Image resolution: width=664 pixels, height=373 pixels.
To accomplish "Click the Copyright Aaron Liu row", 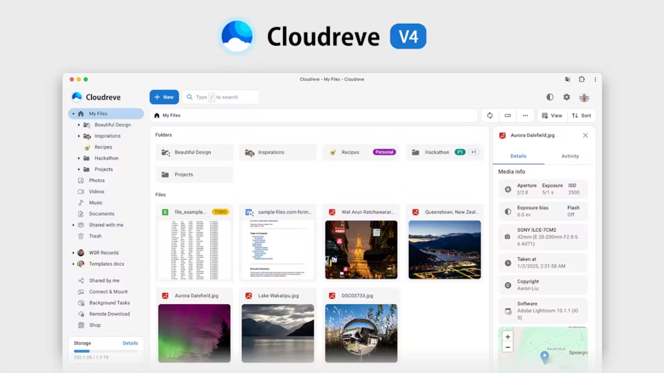I will click(543, 285).
